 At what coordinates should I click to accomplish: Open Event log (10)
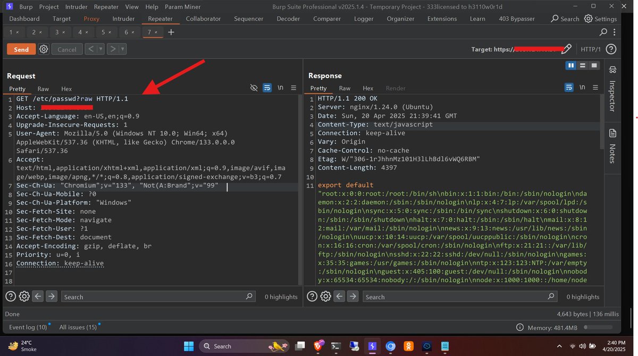pos(28,327)
